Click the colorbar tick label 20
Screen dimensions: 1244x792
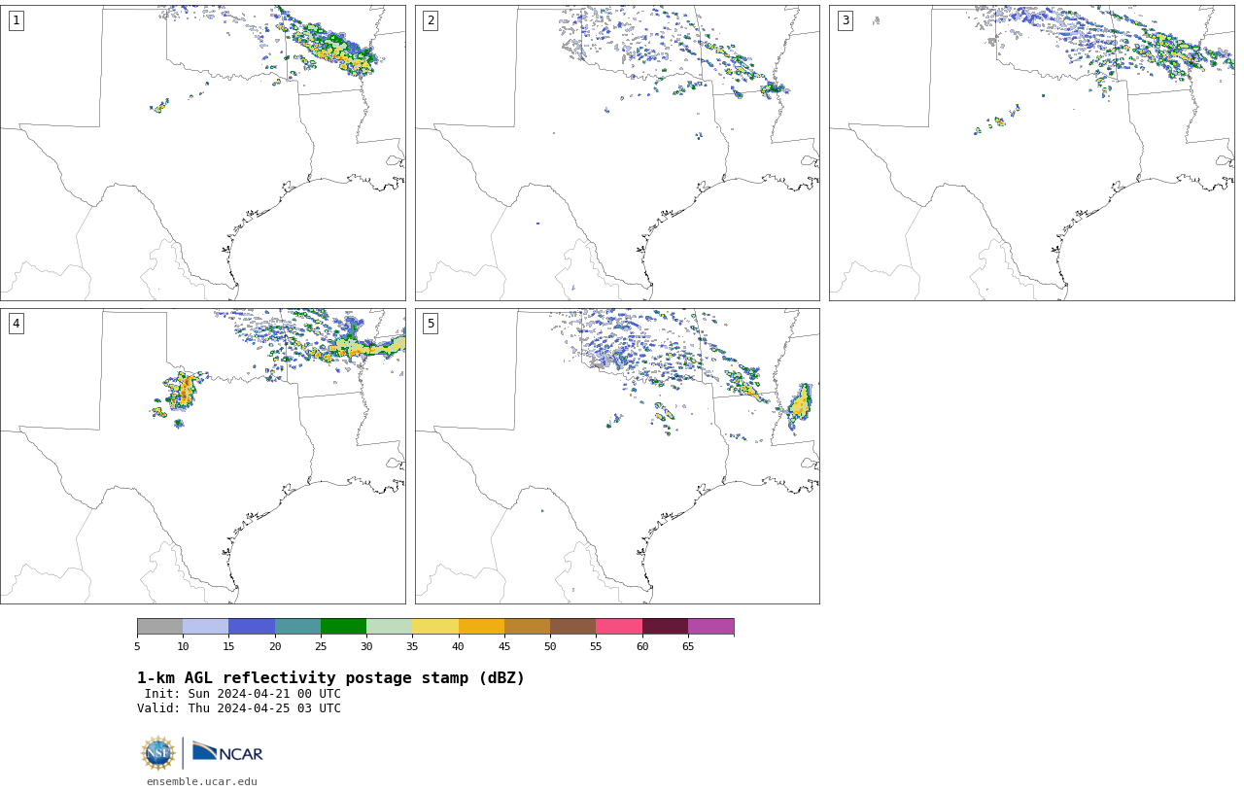[x=275, y=646]
